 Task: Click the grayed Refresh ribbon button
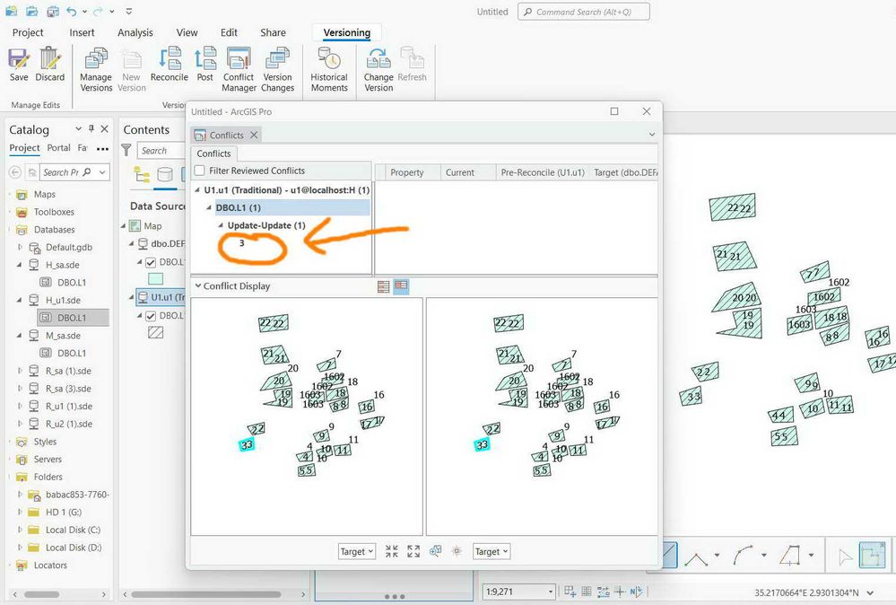pyautogui.click(x=412, y=65)
